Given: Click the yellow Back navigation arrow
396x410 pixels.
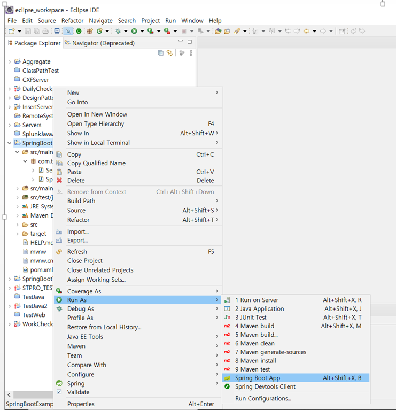Looking at the screenshot, I should point(306,31).
